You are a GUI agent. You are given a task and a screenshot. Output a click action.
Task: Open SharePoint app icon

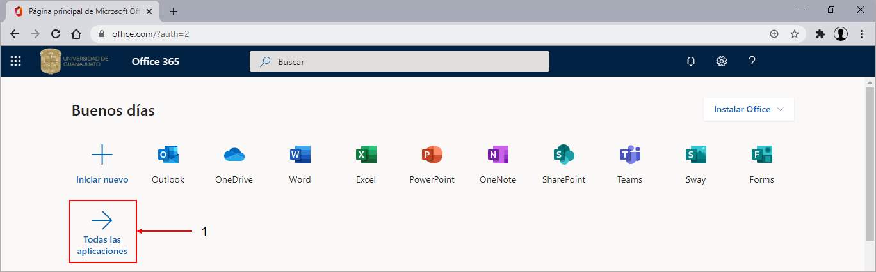pos(564,155)
